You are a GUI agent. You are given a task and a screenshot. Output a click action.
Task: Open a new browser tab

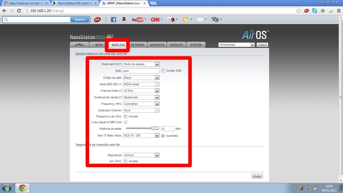[x=153, y=3]
